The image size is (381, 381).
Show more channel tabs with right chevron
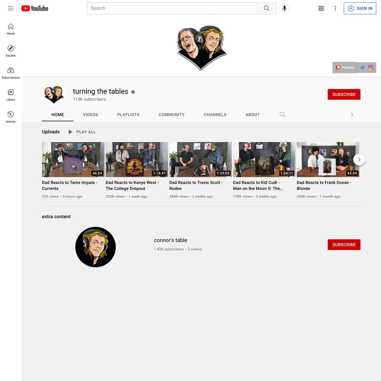tap(352, 115)
